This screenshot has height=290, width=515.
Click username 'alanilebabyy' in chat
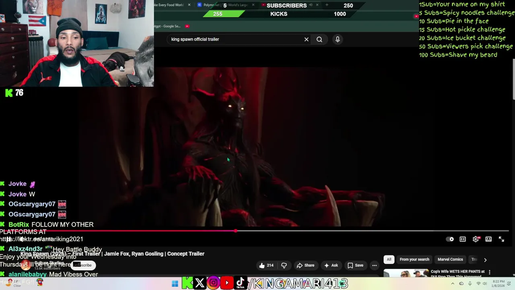tap(27, 274)
